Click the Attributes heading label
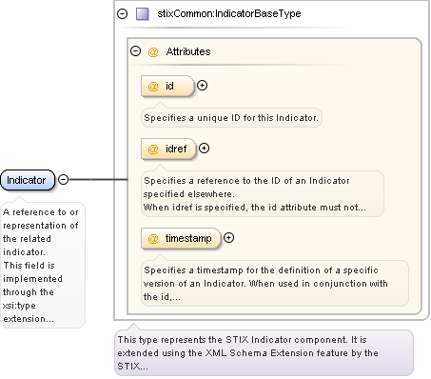Image resolution: width=431 pixels, height=379 pixels. [x=188, y=51]
